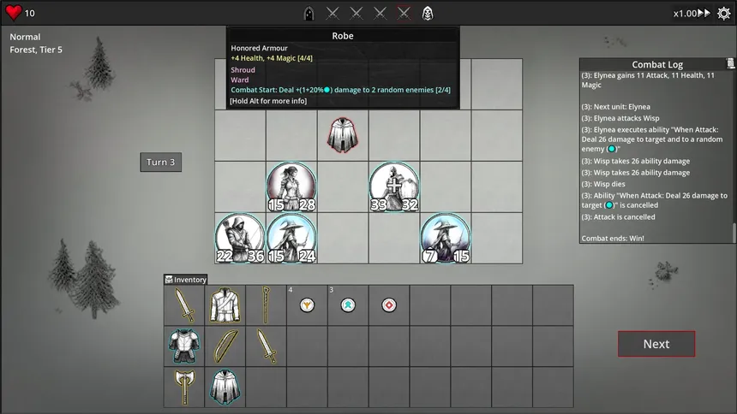Click the Next button

pos(656,344)
